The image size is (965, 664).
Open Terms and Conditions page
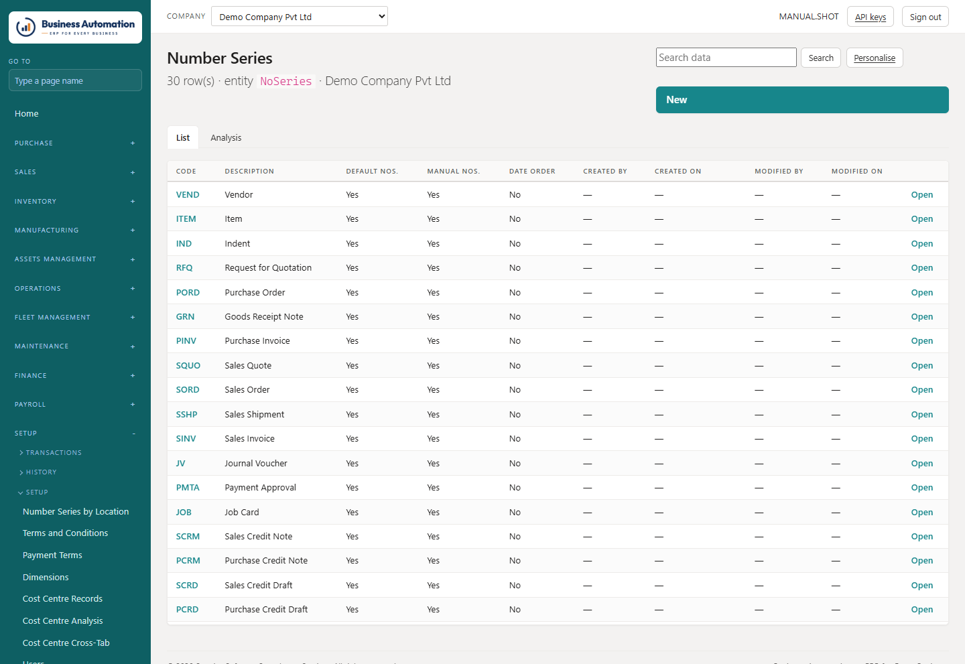[x=65, y=533]
